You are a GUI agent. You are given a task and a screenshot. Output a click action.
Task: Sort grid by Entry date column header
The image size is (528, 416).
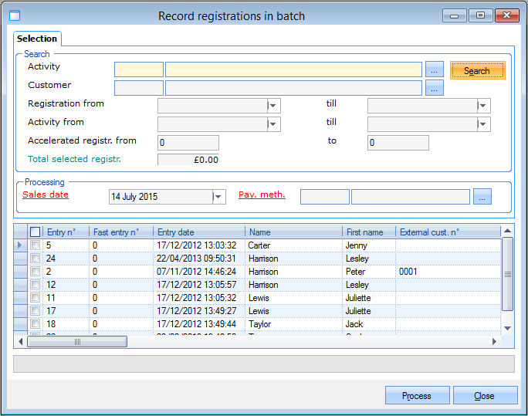[198, 232]
